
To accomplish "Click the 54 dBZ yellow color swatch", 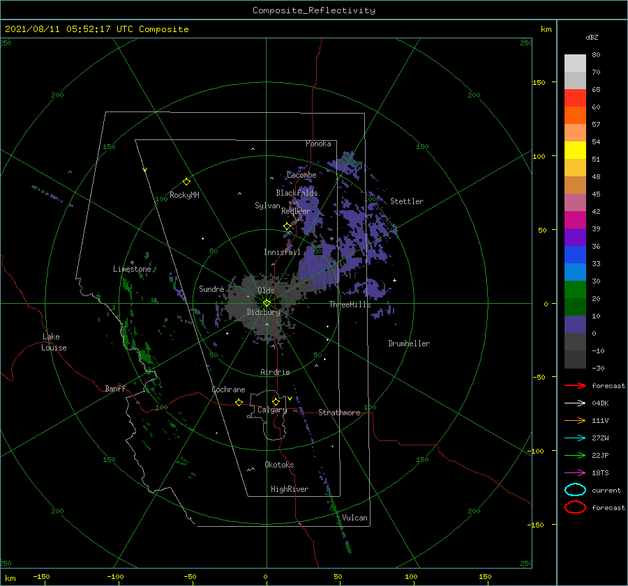I will coord(575,151).
